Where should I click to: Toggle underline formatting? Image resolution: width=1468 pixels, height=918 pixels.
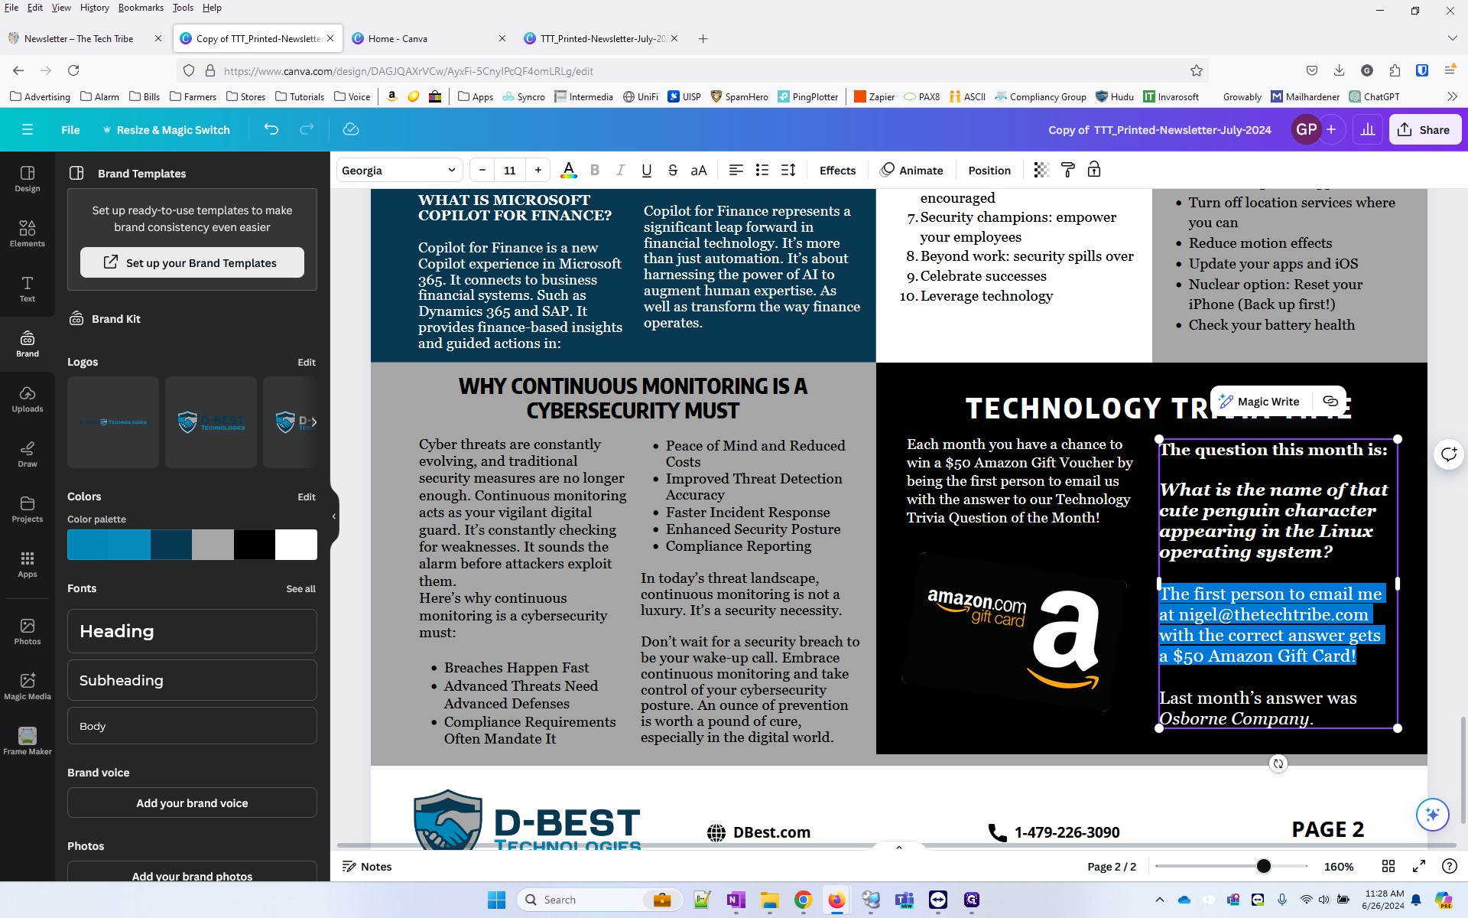coord(647,170)
